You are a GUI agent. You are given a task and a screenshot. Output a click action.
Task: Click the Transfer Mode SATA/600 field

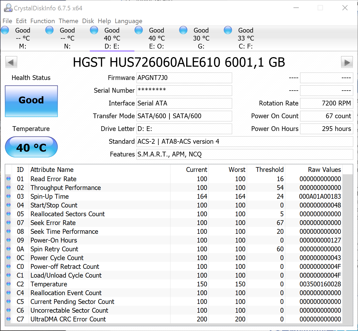tap(184, 116)
